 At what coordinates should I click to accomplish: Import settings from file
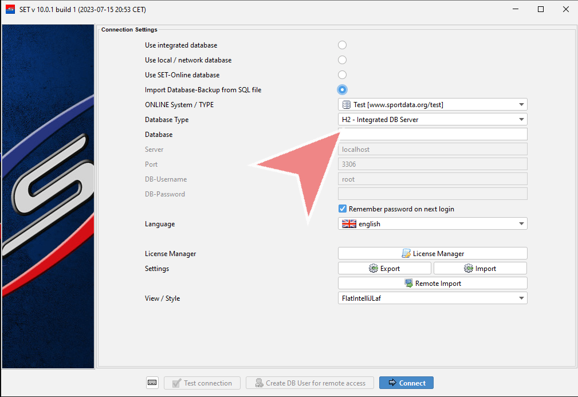(480, 268)
